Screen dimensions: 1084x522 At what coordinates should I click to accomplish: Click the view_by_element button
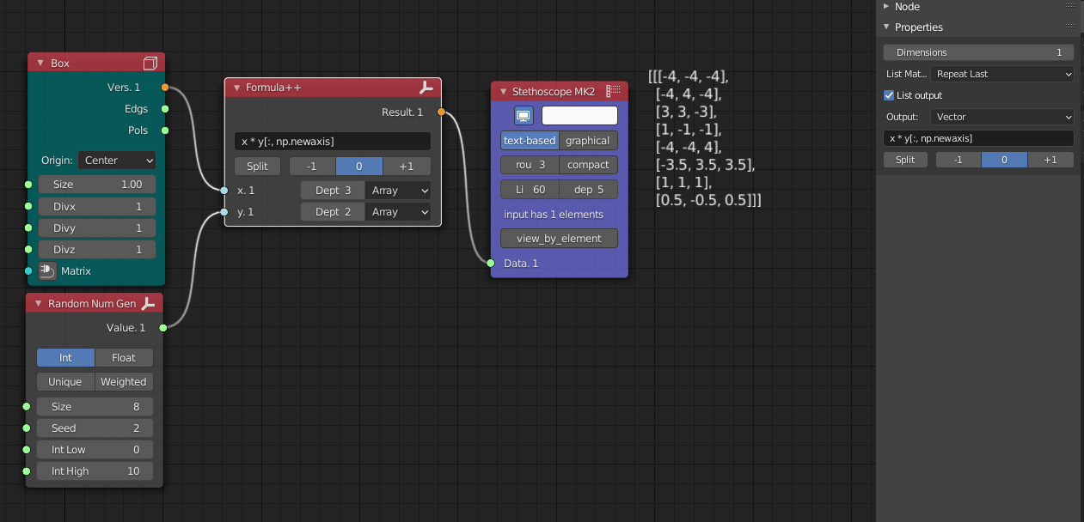(x=559, y=239)
